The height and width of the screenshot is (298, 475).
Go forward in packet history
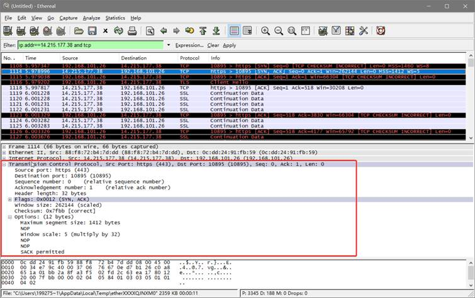[176, 31]
